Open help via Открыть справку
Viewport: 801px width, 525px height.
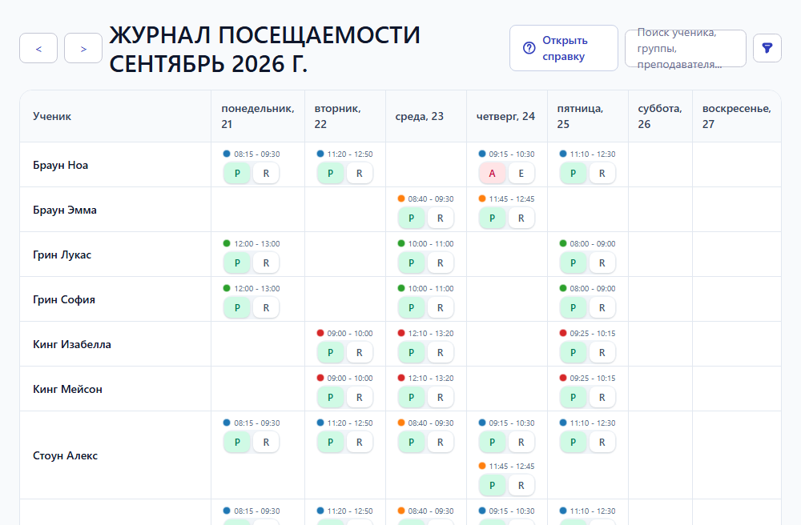click(563, 48)
